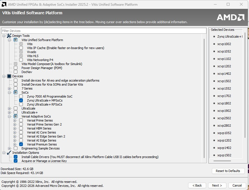
Task: Toggle the UltraScale+ checkbox
Action: coord(15,112)
